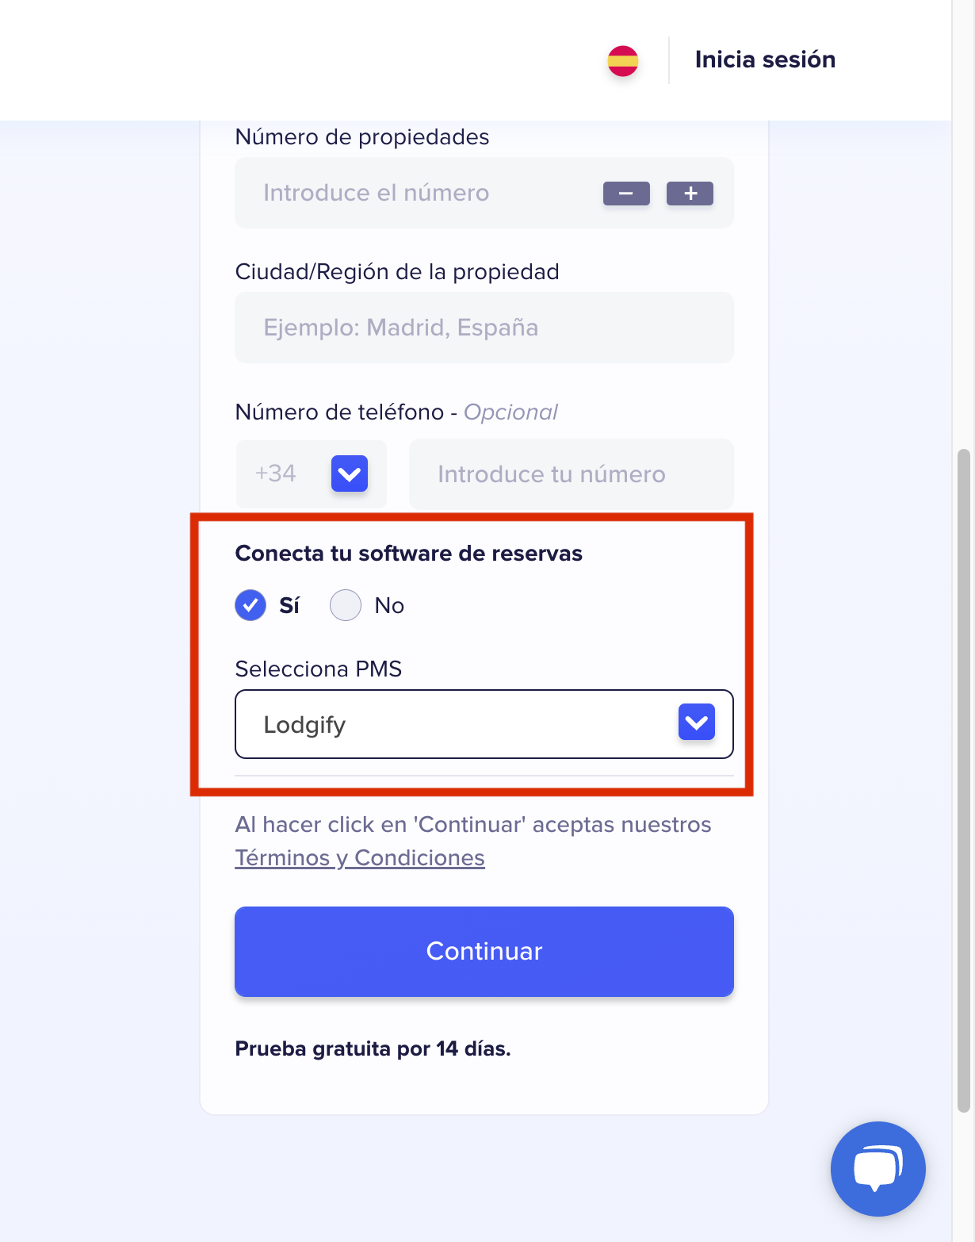Click the phone number input field
This screenshot has height=1242, width=975.
tap(571, 474)
